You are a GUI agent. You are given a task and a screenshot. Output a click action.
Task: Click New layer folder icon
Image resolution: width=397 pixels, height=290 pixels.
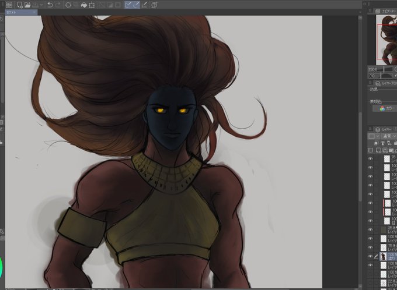pos(391,151)
